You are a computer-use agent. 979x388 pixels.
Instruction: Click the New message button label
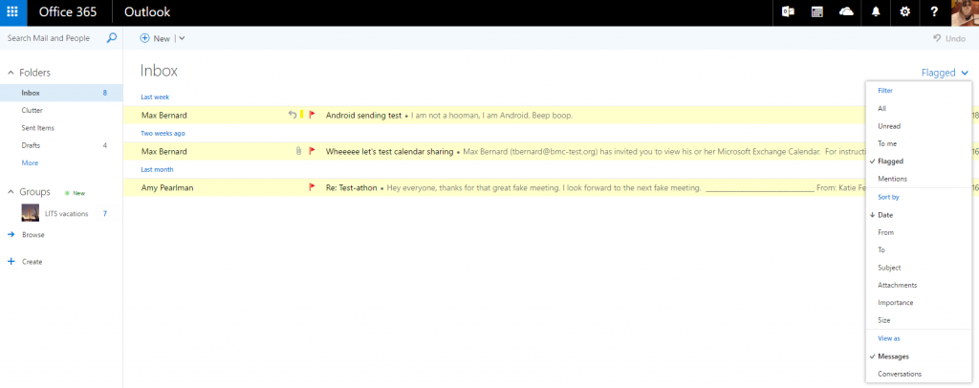pos(162,38)
